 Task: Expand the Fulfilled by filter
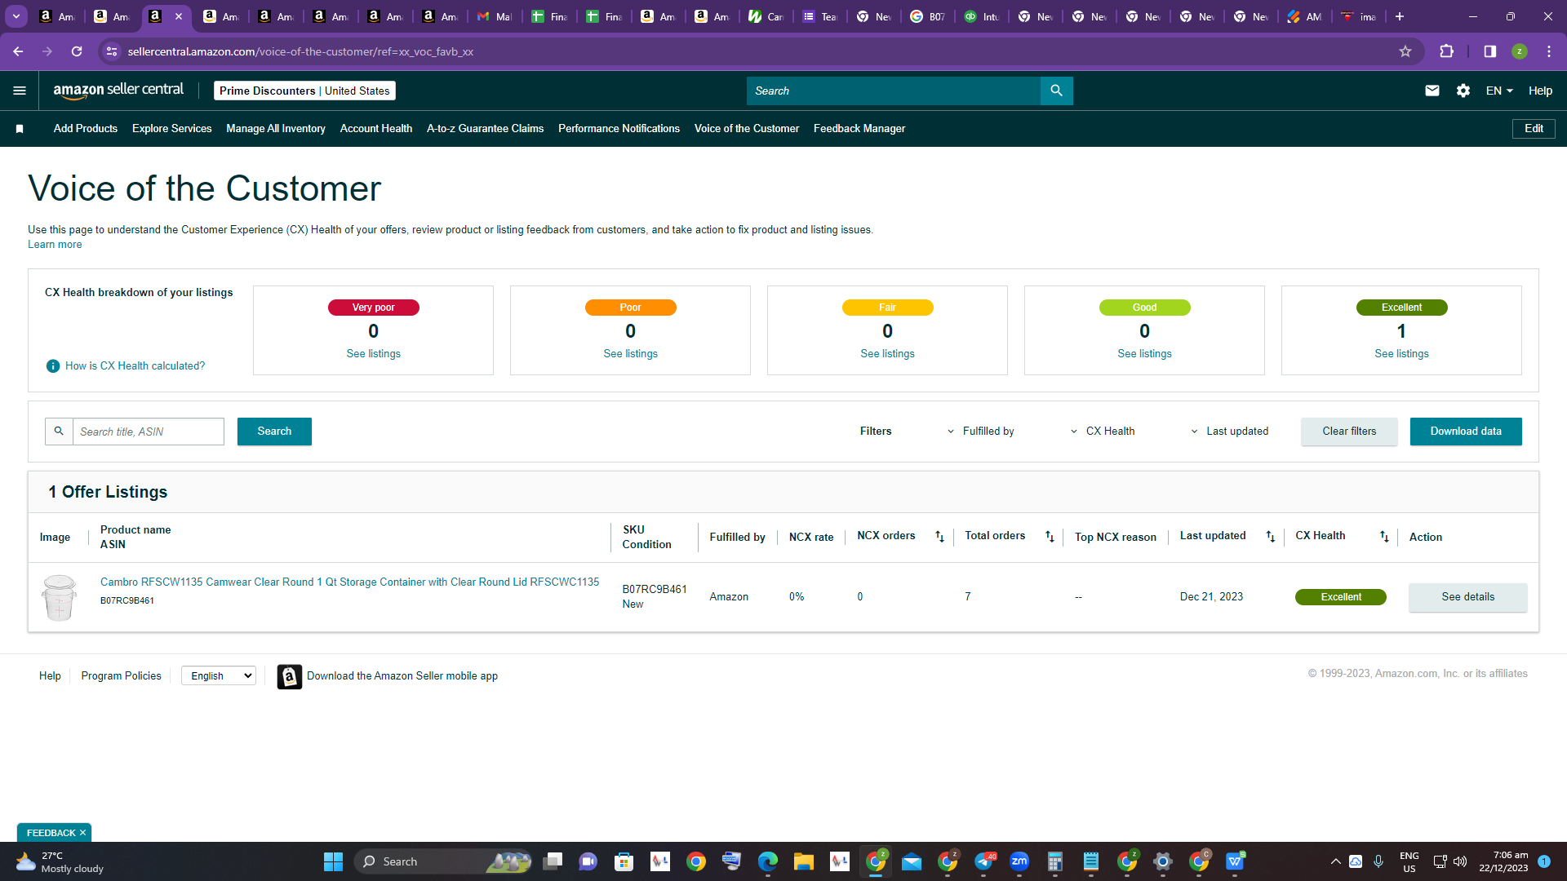[980, 432]
